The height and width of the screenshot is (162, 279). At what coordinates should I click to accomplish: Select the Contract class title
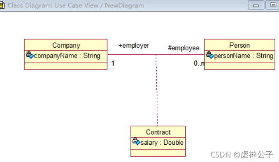(158, 132)
